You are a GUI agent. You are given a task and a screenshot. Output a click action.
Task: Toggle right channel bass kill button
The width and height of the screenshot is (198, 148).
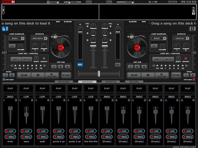(x=110, y=40)
